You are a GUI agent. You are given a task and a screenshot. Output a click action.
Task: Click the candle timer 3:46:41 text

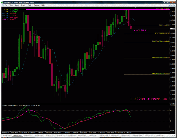pos(141,30)
